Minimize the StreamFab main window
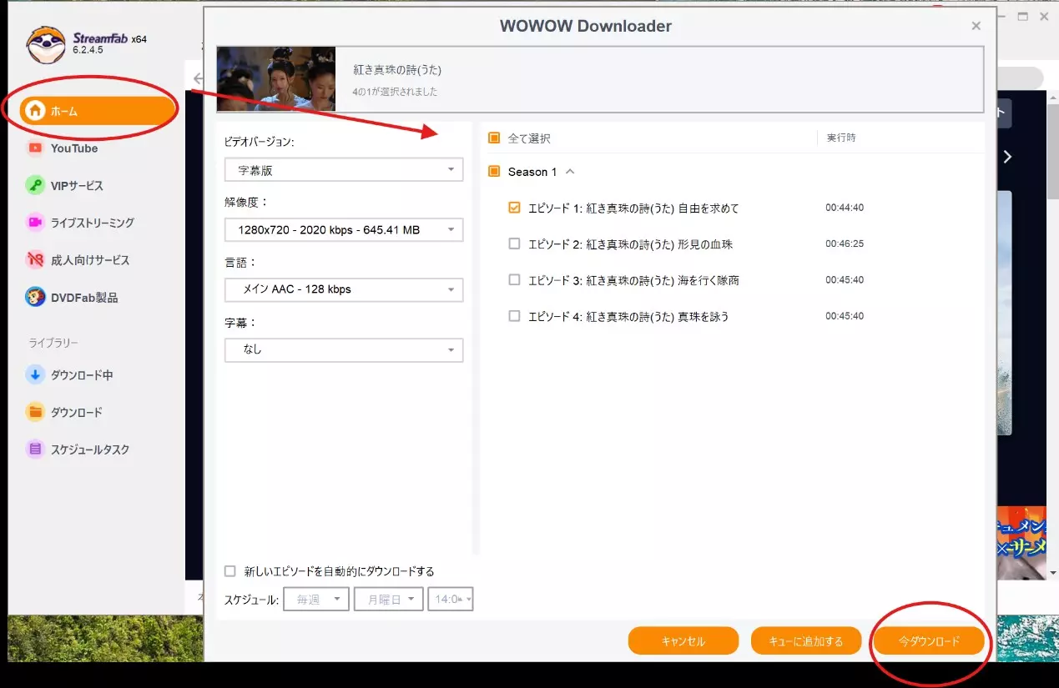 coord(1002,17)
